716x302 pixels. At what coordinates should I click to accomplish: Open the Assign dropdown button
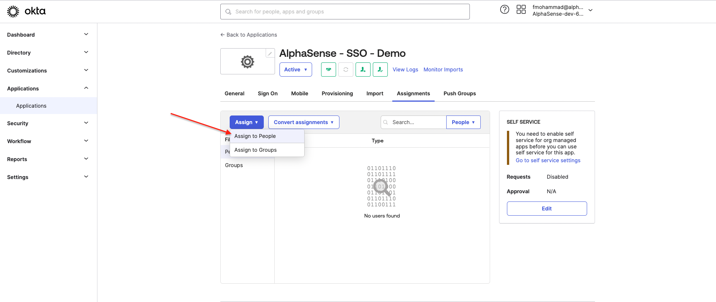pos(247,122)
